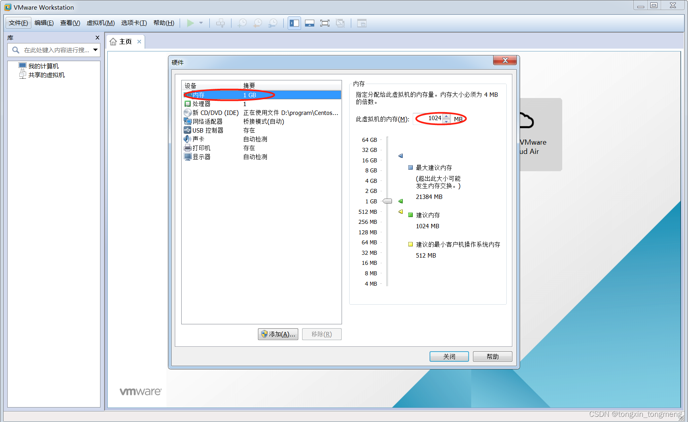Select the 声卡 device row

pos(262,139)
